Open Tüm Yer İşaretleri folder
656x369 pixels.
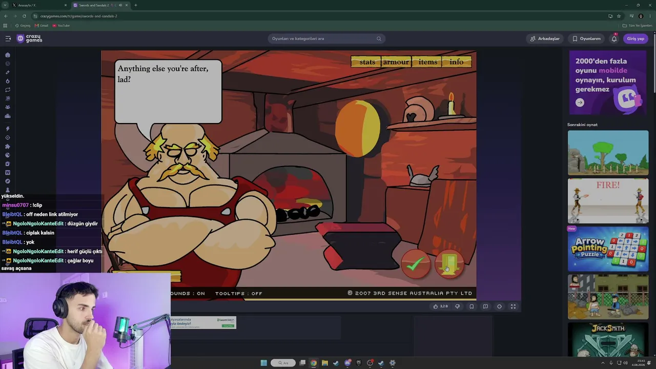click(637, 26)
